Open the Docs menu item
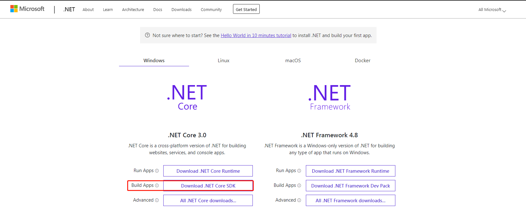 [x=158, y=10]
